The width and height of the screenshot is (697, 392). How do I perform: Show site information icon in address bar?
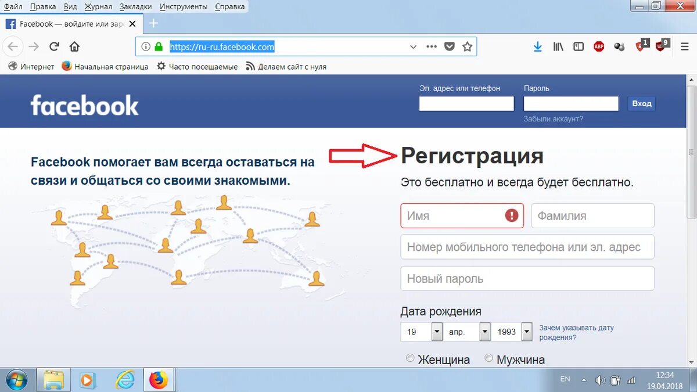[146, 46]
